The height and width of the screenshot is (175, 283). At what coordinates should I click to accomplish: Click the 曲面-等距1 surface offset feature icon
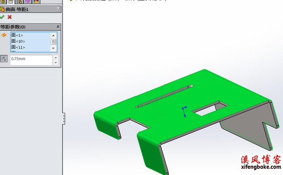tap(2, 9)
